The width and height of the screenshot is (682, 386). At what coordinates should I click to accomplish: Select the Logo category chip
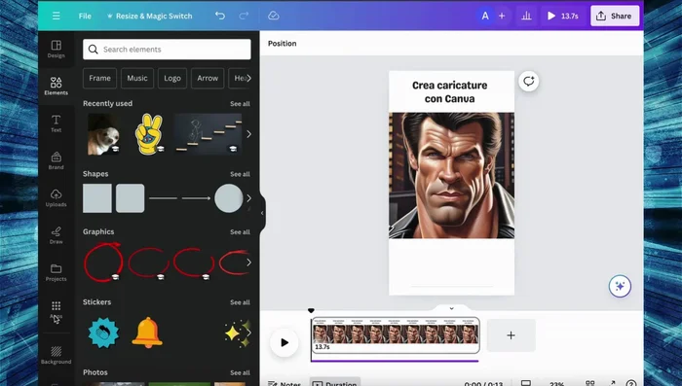(x=172, y=78)
